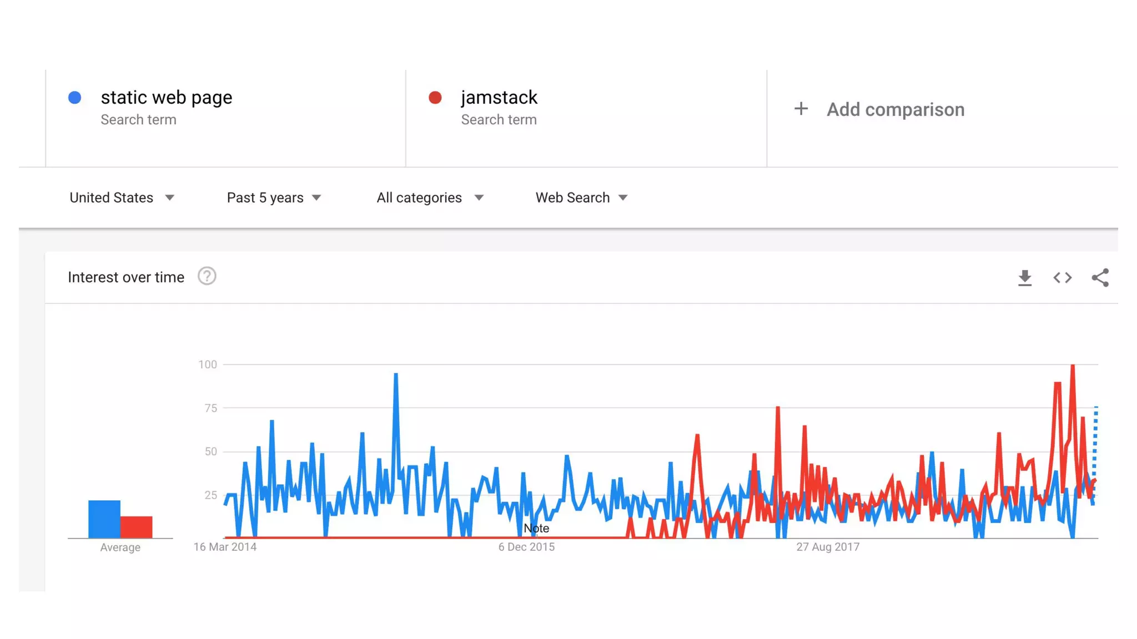Click the Interest over time heading
This screenshot has width=1137, height=639.
[126, 277]
